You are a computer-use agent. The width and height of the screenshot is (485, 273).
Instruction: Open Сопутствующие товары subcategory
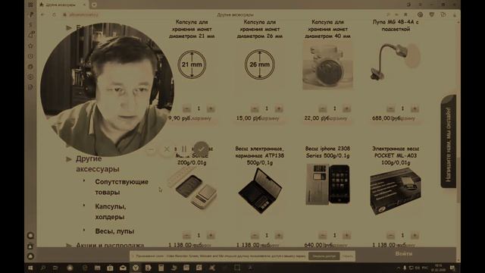tap(121, 187)
